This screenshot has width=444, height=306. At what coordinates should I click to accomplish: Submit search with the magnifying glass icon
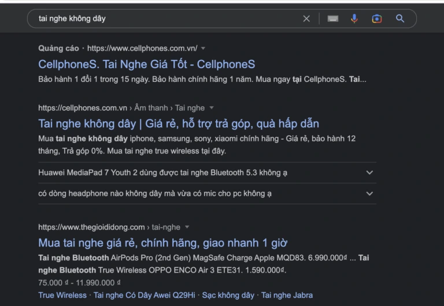pos(400,18)
